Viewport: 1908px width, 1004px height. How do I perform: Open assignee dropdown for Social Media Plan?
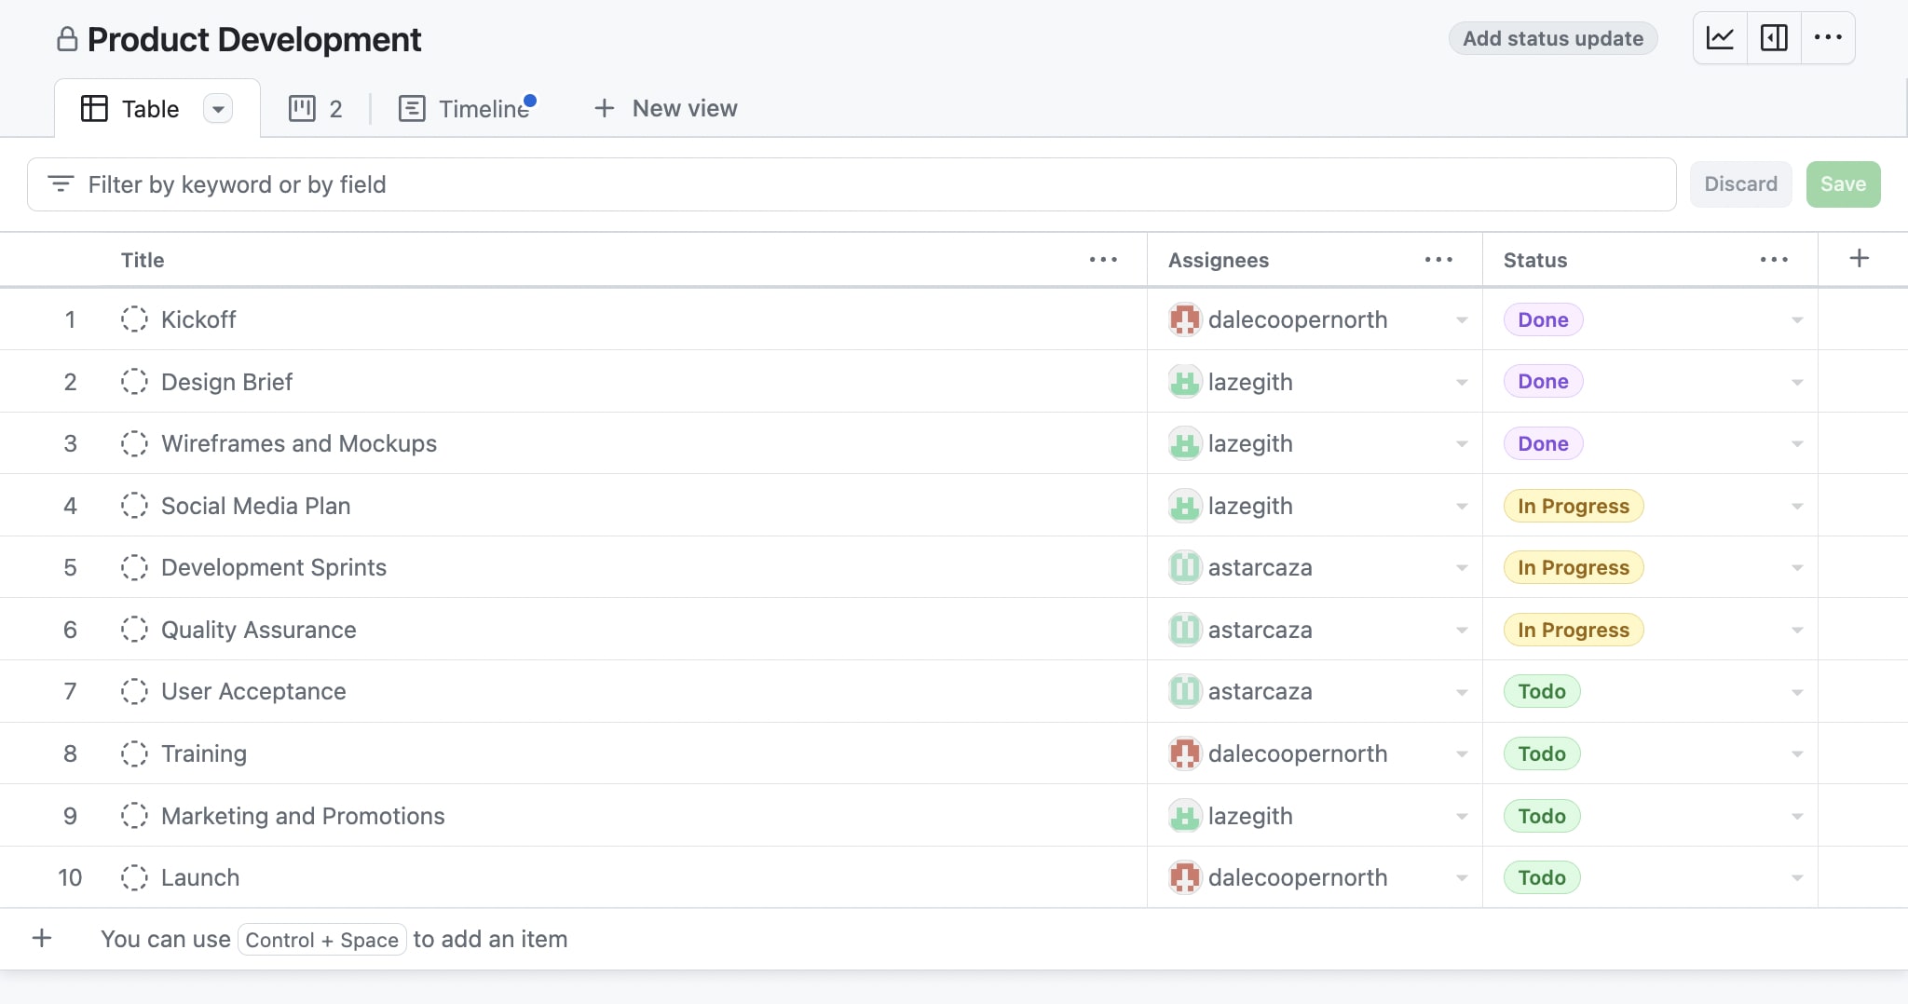coord(1462,507)
